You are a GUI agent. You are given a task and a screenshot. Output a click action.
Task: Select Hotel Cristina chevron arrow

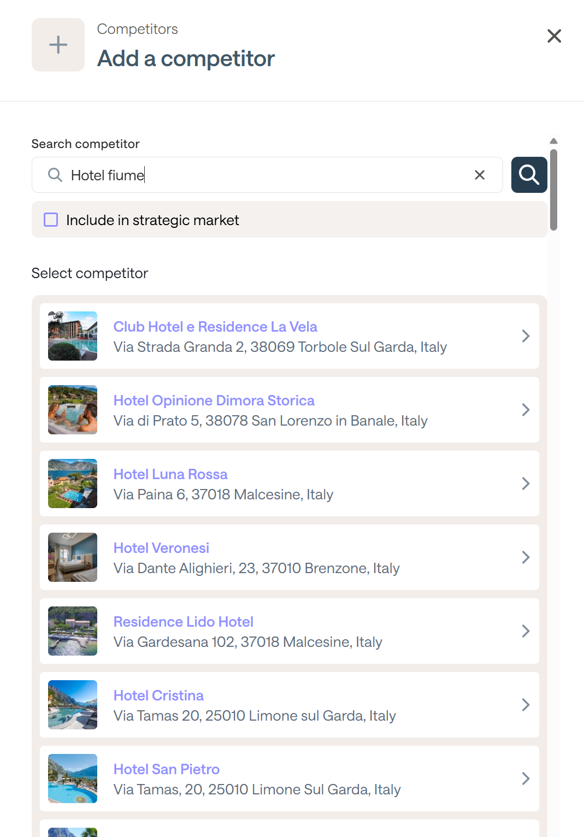(526, 705)
